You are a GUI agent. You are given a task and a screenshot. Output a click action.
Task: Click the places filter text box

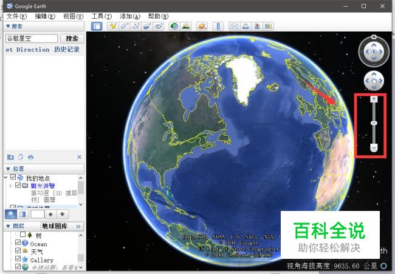38,214
